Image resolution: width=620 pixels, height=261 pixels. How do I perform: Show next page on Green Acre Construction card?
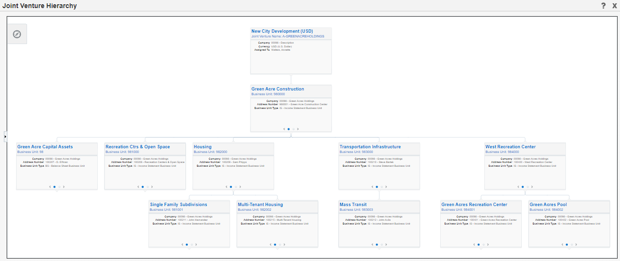click(298, 129)
